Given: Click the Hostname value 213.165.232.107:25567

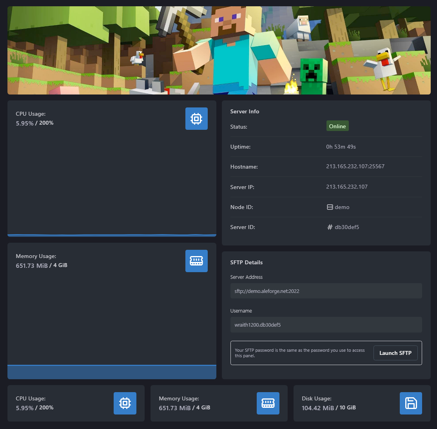Looking at the screenshot, I should coord(355,166).
